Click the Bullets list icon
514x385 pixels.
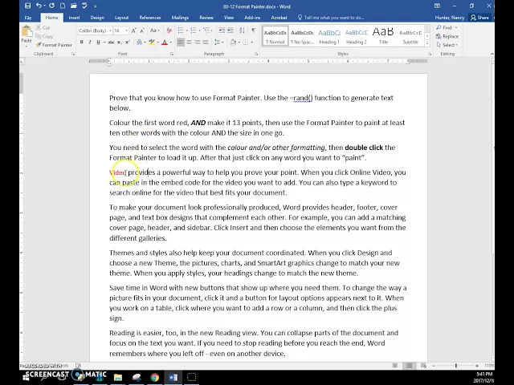coord(181,30)
